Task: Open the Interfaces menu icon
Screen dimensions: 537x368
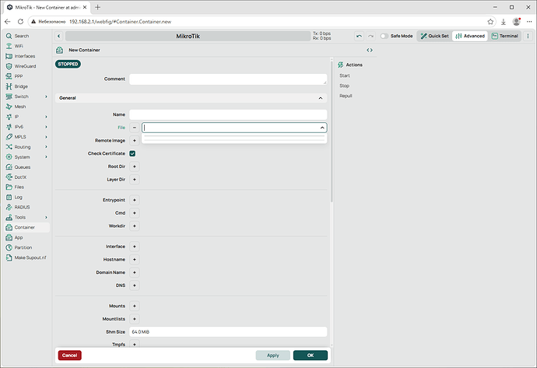Action: pos(9,56)
